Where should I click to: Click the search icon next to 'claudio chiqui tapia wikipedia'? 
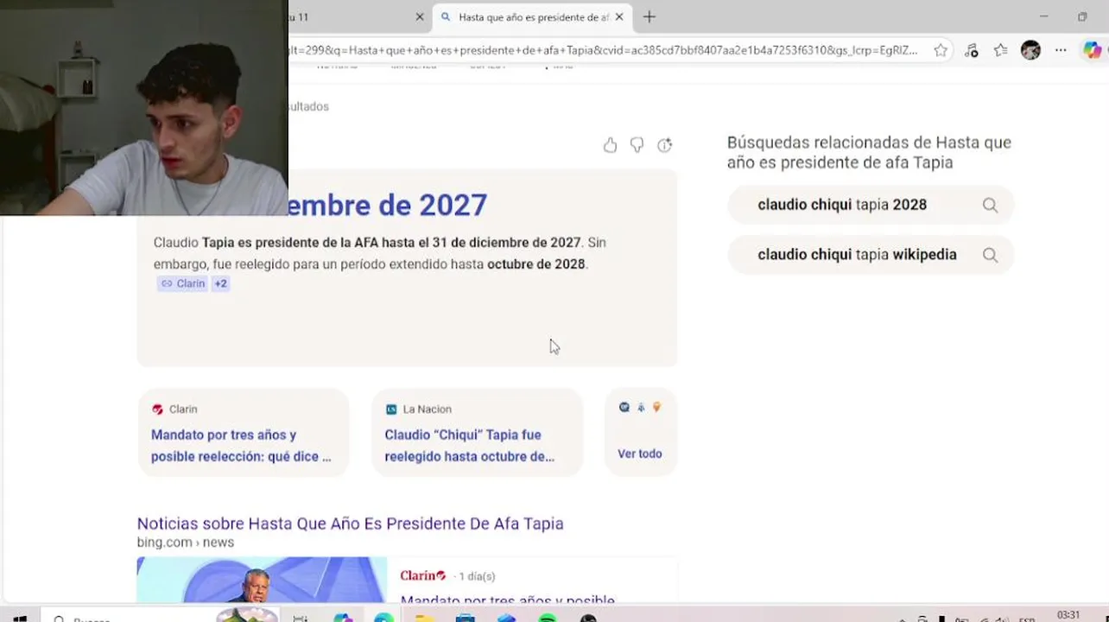pos(990,255)
